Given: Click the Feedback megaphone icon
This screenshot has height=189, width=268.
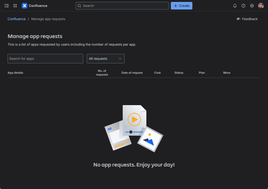Looking at the screenshot, I should click(238, 19).
